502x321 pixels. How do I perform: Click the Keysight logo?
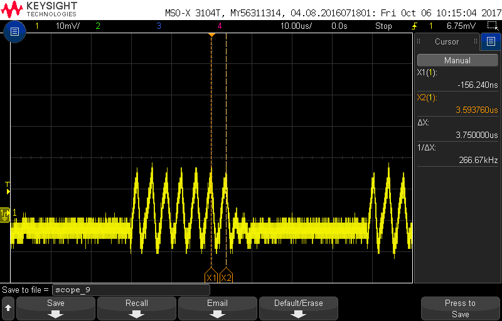pyautogui.click(x=40, y=9)
